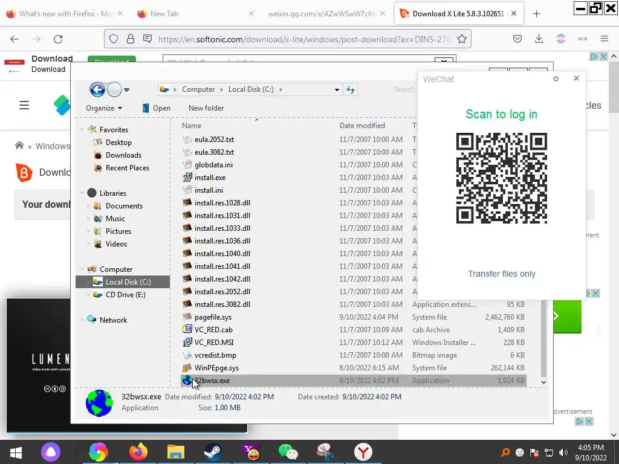Click the WeChat login QR code

coord(501,178)
